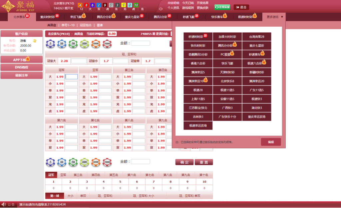Click the announcement speaker icon at bottom left
Viewport: 341px width, 208px height.
pyautogui.click(x=4, y=204)
